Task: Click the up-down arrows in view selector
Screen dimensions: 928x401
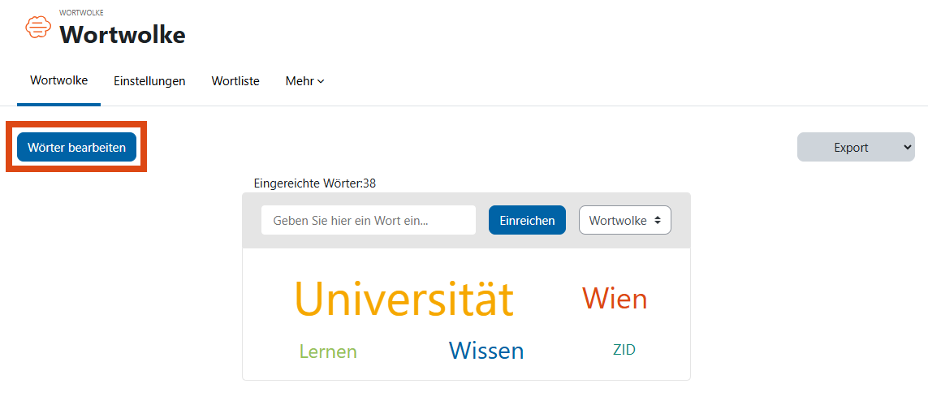Action: [657, 220]
